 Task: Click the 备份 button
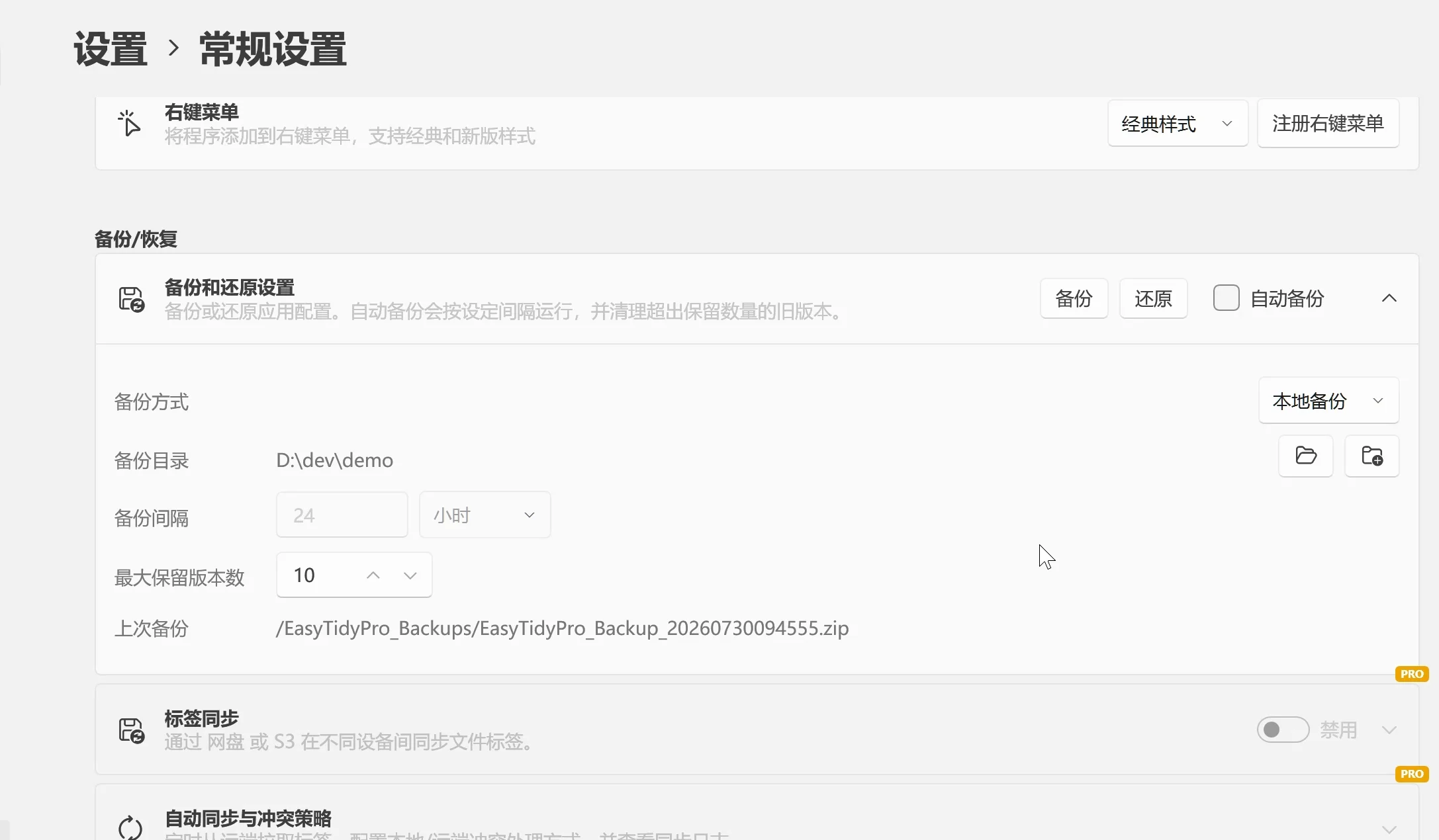coord(1074,298)
